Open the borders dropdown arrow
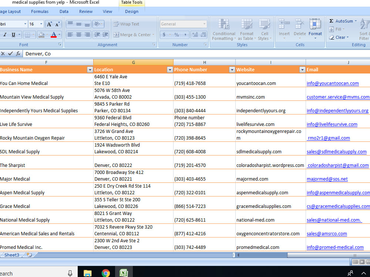This screenshot has width=370, height=277. click(x=34, y=35)
